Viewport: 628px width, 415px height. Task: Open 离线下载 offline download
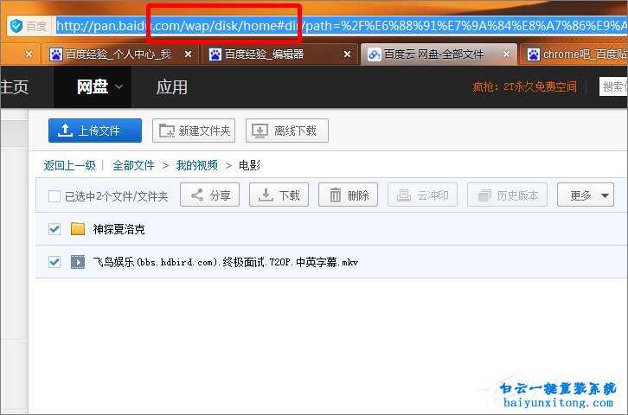click(287, 131)
